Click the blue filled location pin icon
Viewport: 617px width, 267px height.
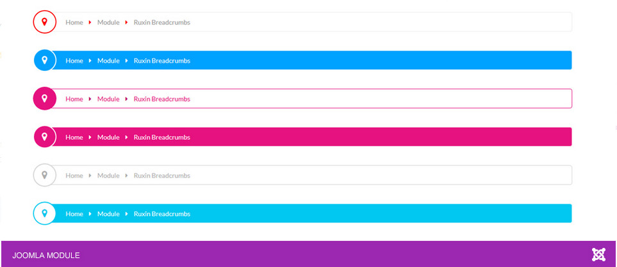(44, 60)
